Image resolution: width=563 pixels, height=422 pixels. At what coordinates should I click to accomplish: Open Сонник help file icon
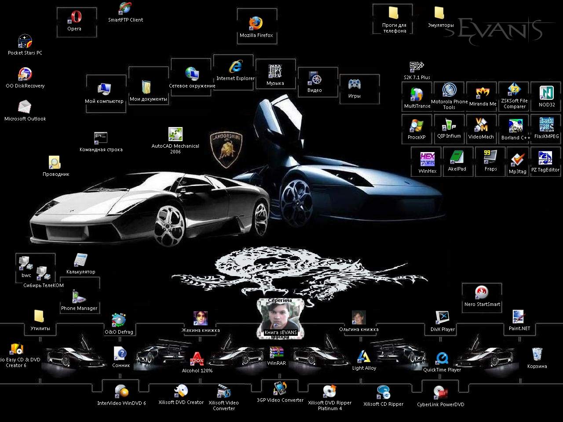(x=121, y=354)
